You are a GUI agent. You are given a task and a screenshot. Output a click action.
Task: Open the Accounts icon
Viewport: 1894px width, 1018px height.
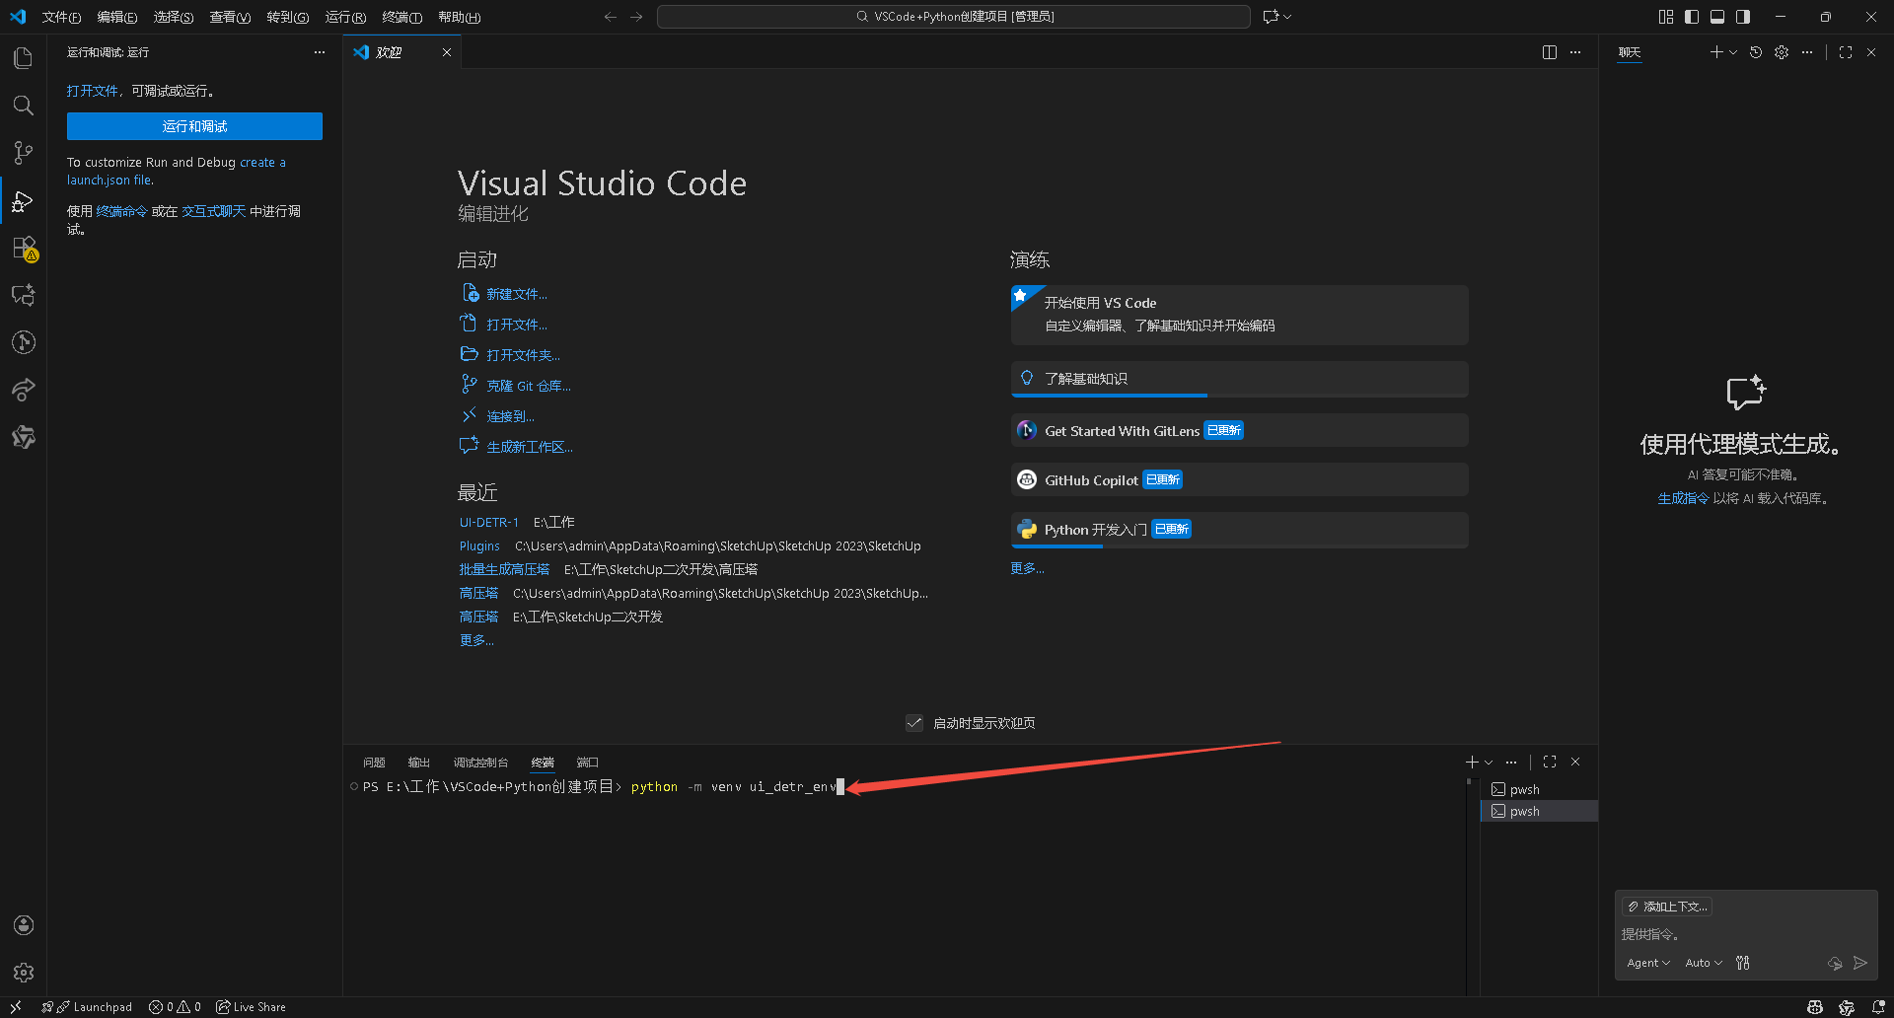(x=24, y=925)
